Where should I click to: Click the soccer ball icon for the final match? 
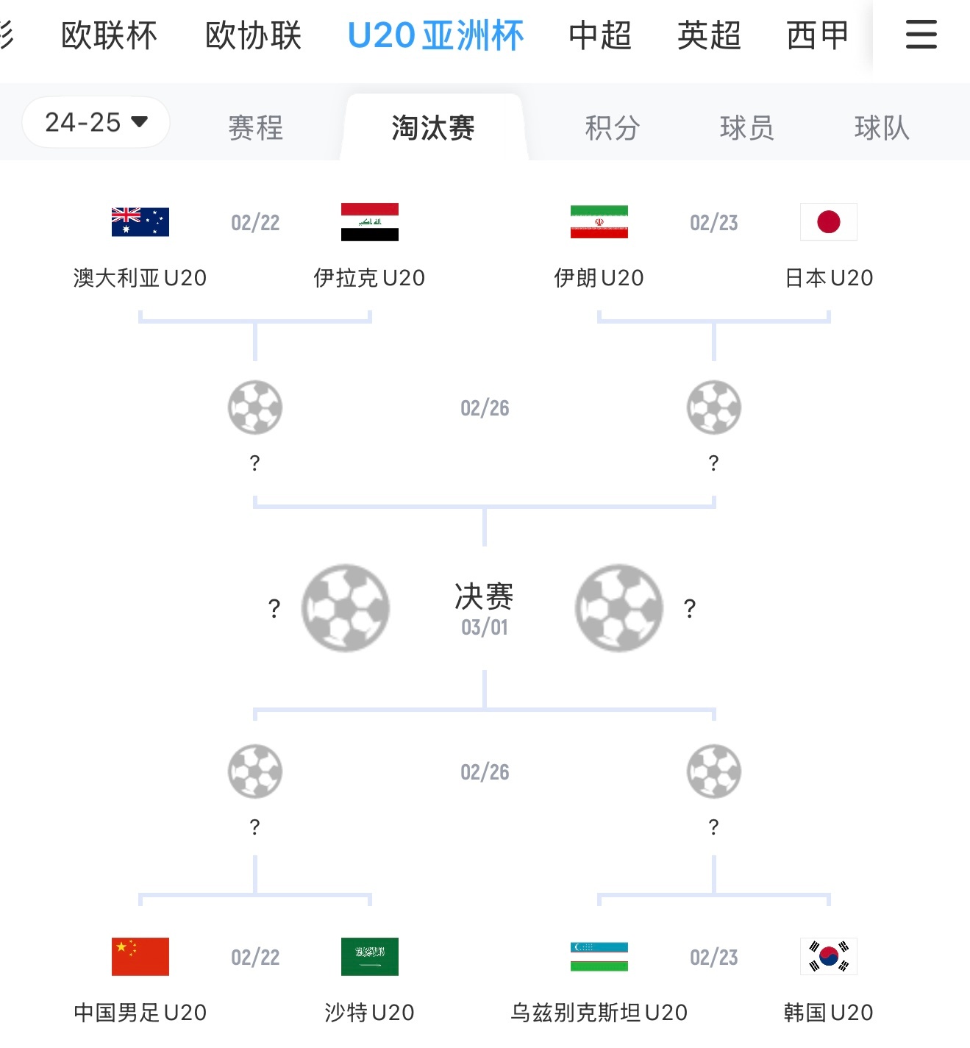[344, 607]
